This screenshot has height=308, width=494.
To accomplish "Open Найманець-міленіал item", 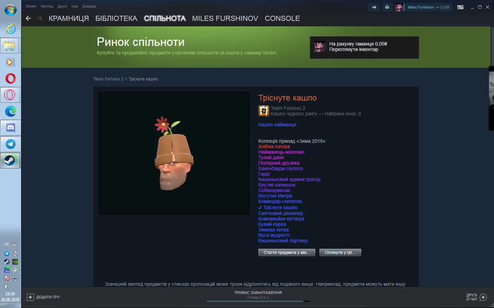I will (x=281, y=152).
